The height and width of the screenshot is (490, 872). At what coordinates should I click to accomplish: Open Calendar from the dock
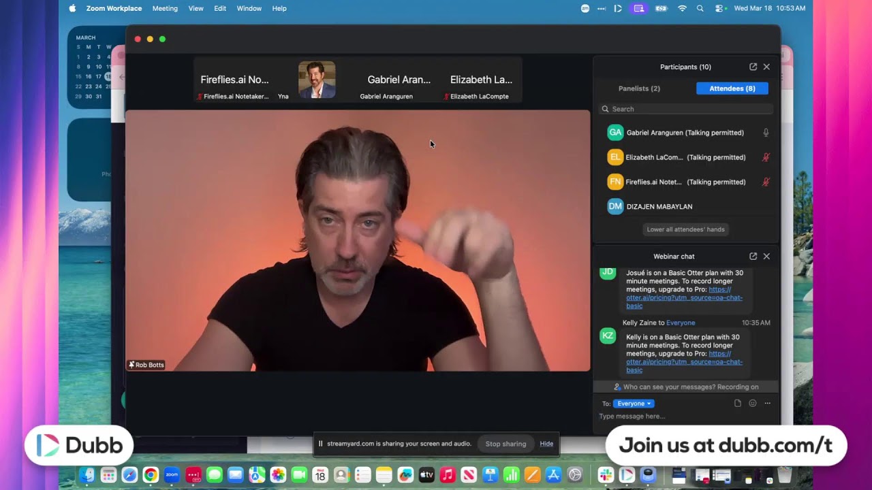click(320, 475)
